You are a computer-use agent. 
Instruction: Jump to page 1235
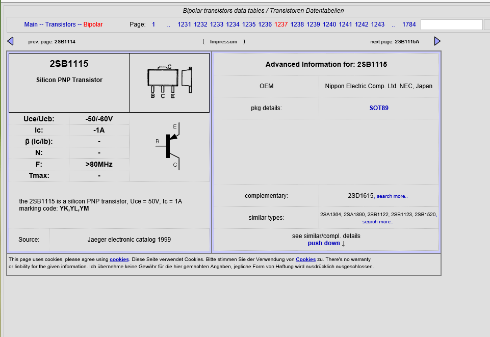pyautogui.click(x=249, y=24)
